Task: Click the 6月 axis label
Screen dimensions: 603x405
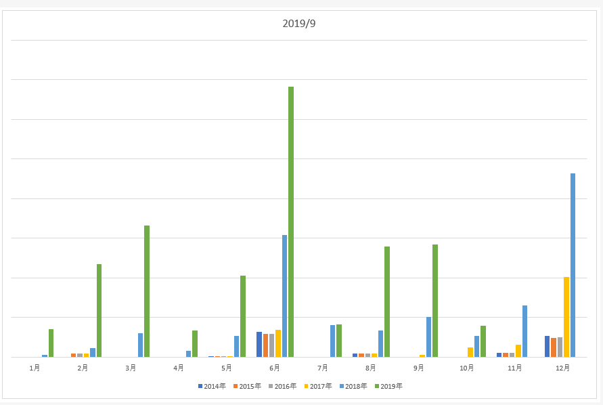Action: (x=275, y=368)
